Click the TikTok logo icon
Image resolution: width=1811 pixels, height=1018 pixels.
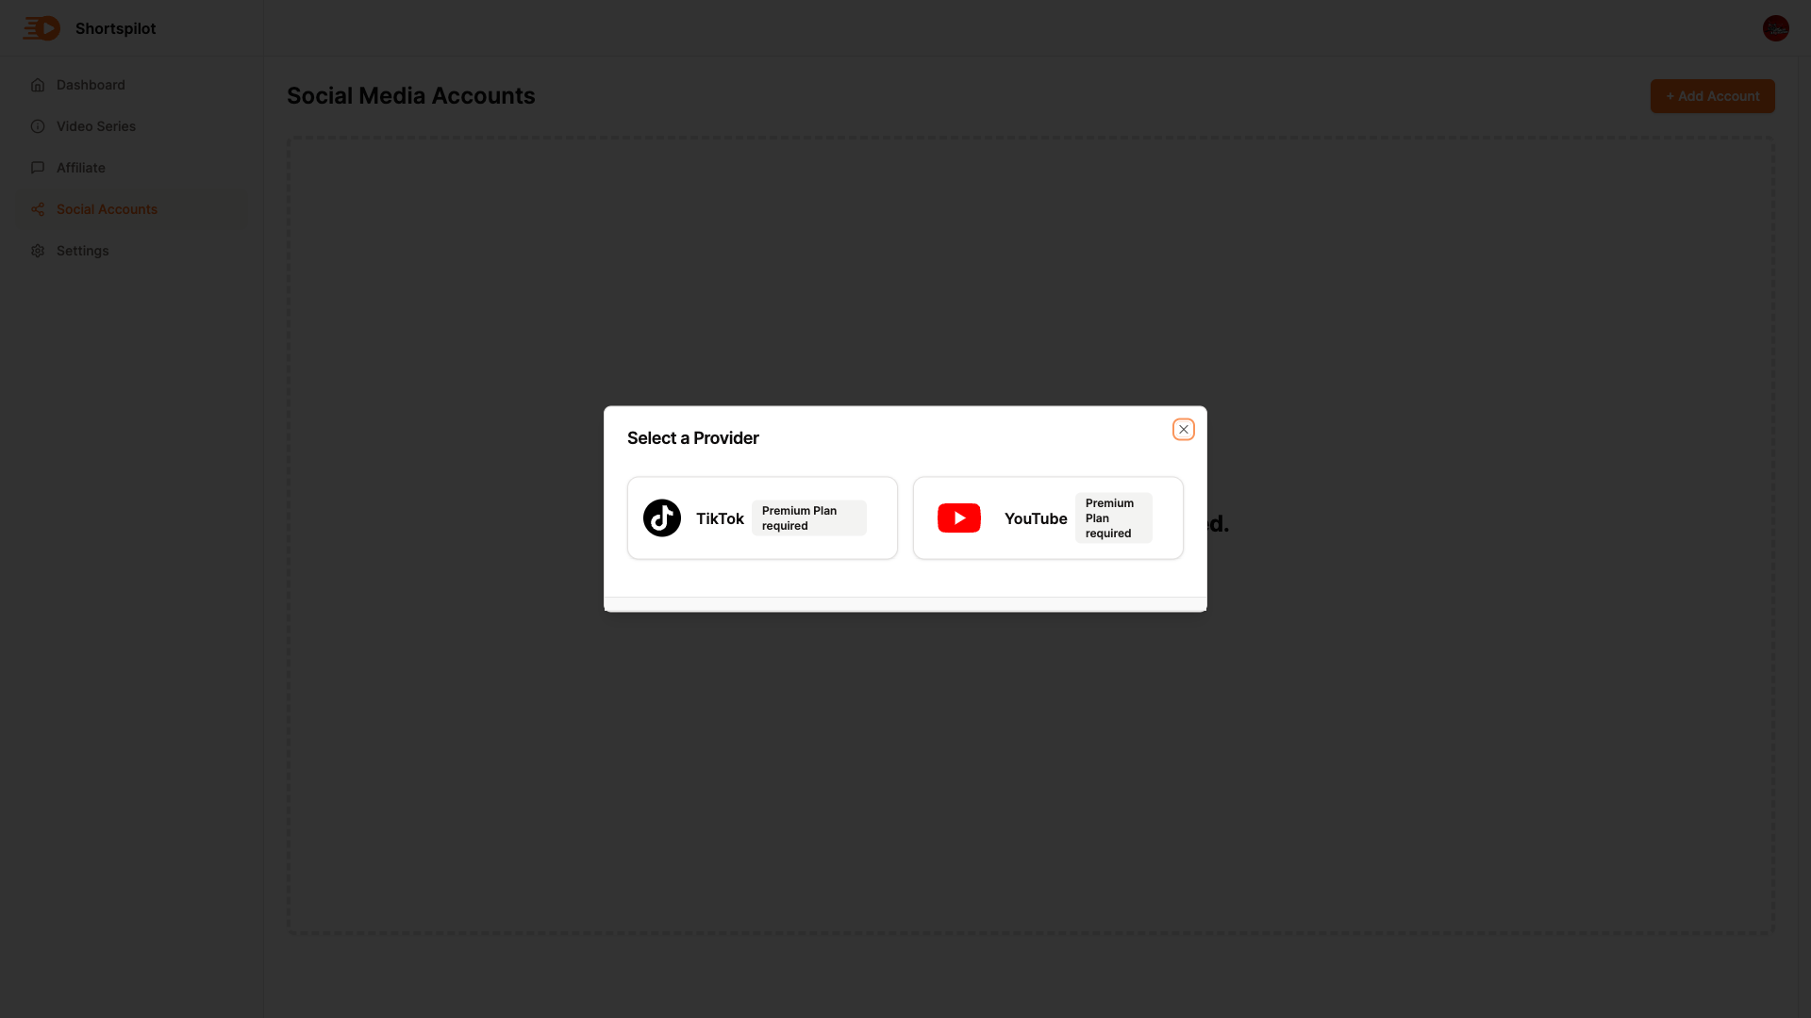[662, 518]
